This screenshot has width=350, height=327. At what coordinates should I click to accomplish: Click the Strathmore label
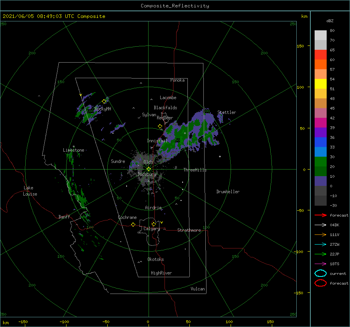click(189, 230)
